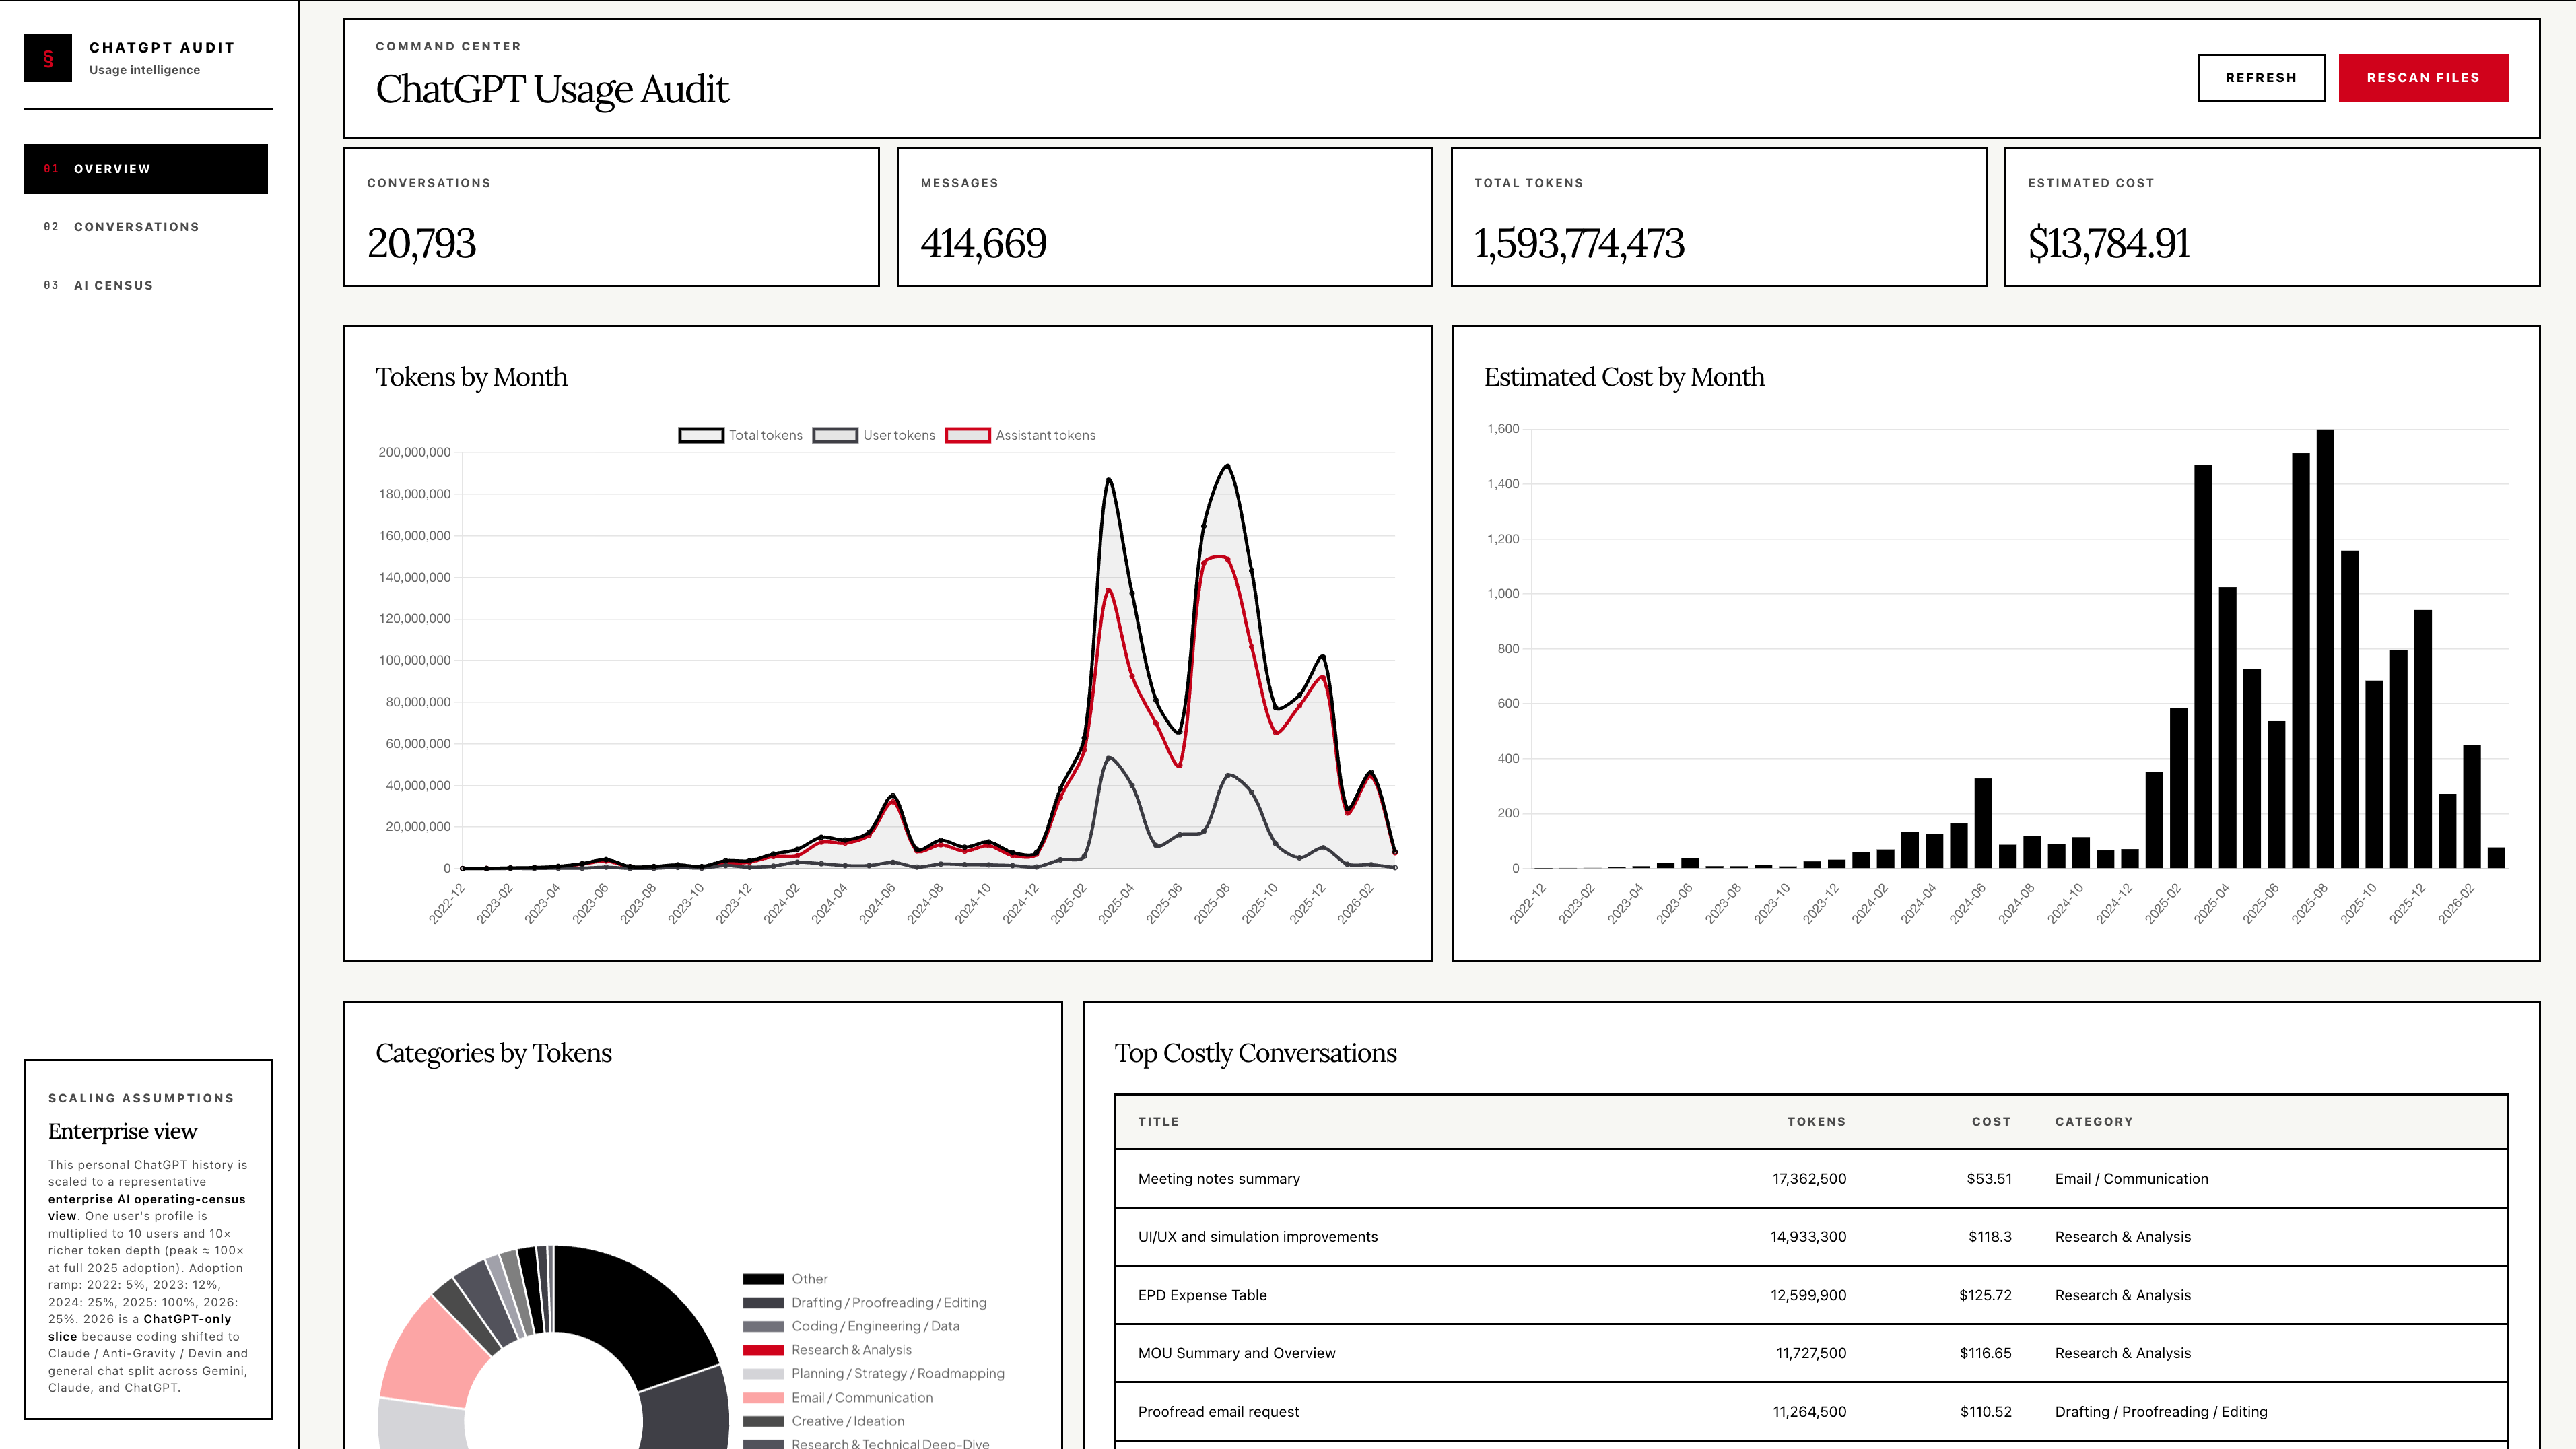Toggle the User tokens legend series
The image size is (2576, 1449).
[x=874, y=435]
